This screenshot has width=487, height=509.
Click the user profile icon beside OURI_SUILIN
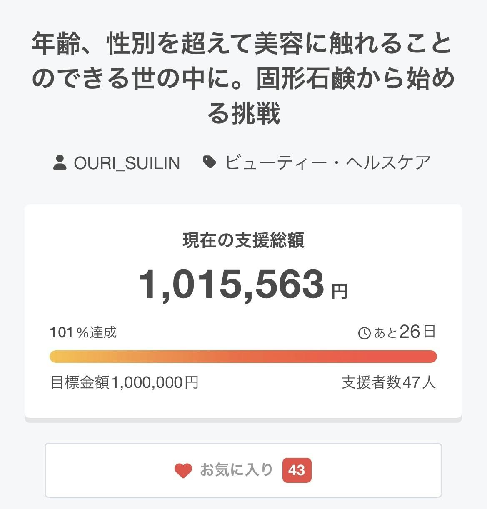coord(60,162)
